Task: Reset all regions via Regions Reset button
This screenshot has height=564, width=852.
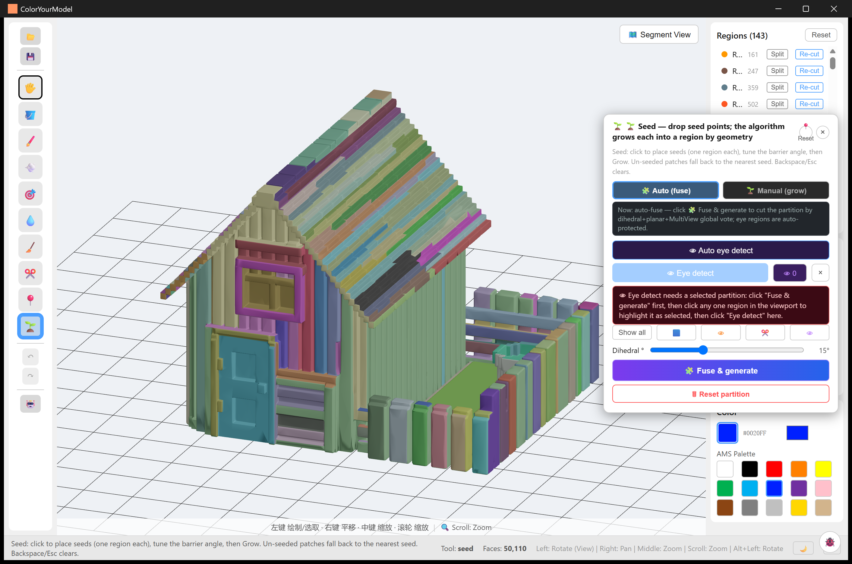Action: pos(821,35)
